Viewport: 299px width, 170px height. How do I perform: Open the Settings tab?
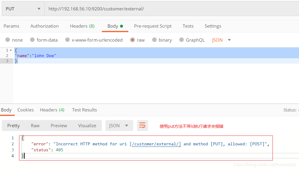coord(213,26)
